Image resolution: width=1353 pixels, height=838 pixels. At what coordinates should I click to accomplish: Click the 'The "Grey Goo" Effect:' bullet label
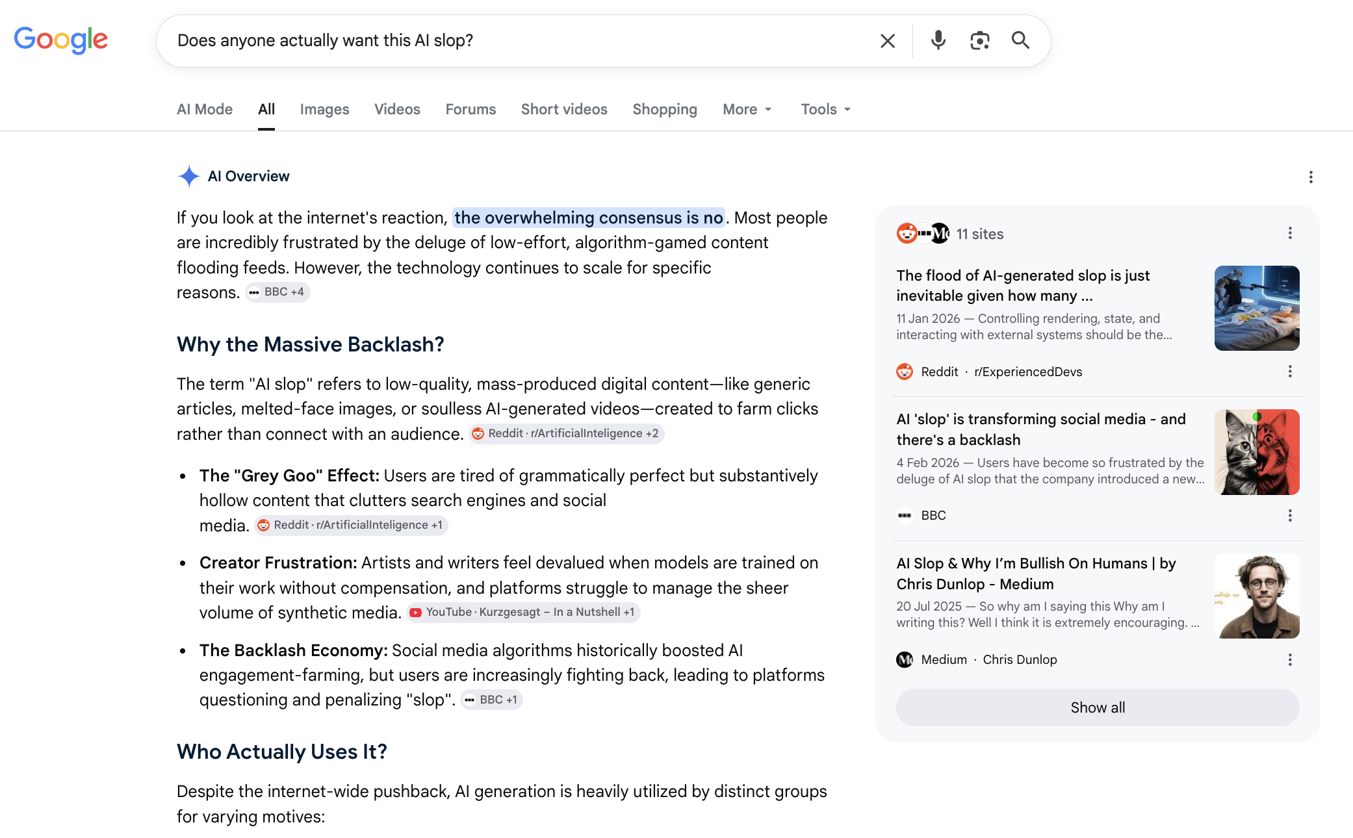[289, 476]
